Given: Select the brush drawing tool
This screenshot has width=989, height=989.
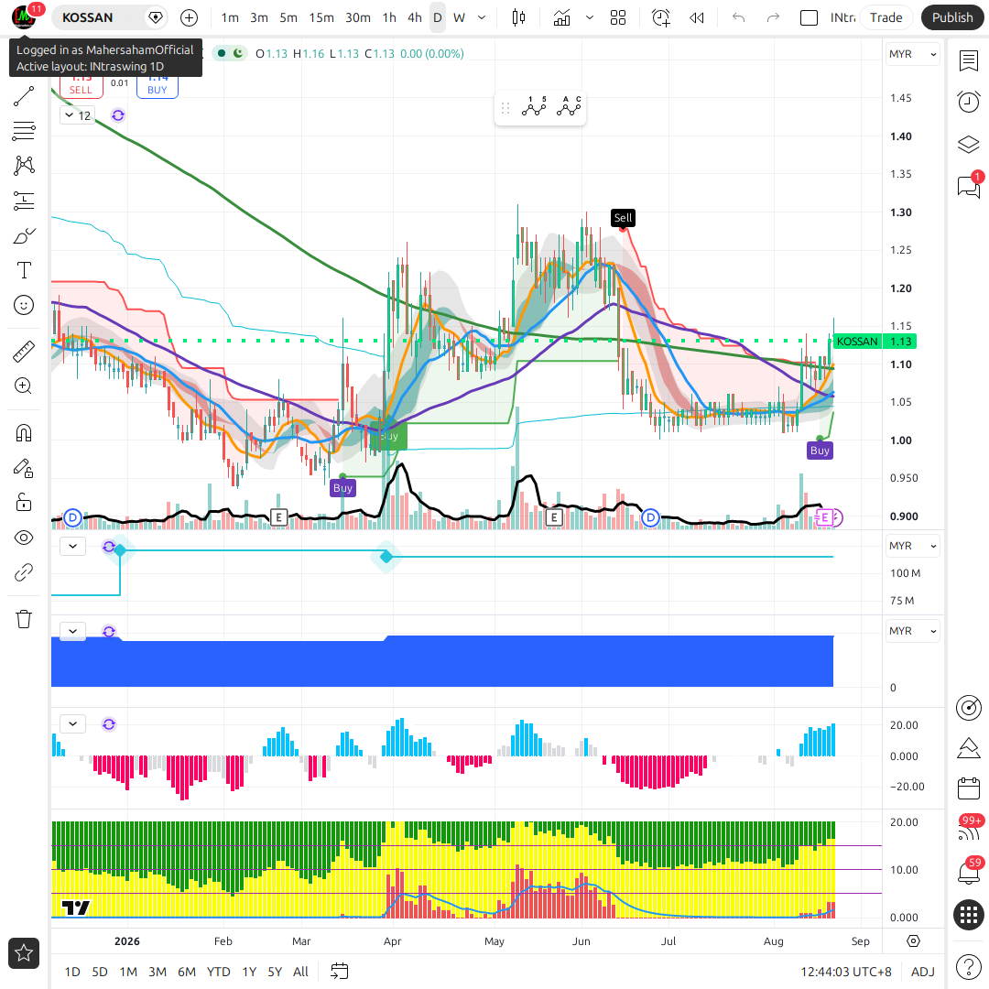Looking at the screenshot, I should 24,236.
